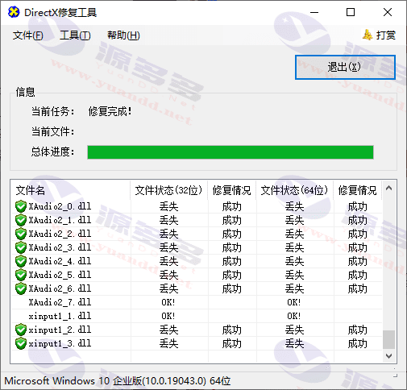The width and height of the screenshot is (407, 390).
Task: Open the 文件(F) menu
Action: click(x=27, y=35)
